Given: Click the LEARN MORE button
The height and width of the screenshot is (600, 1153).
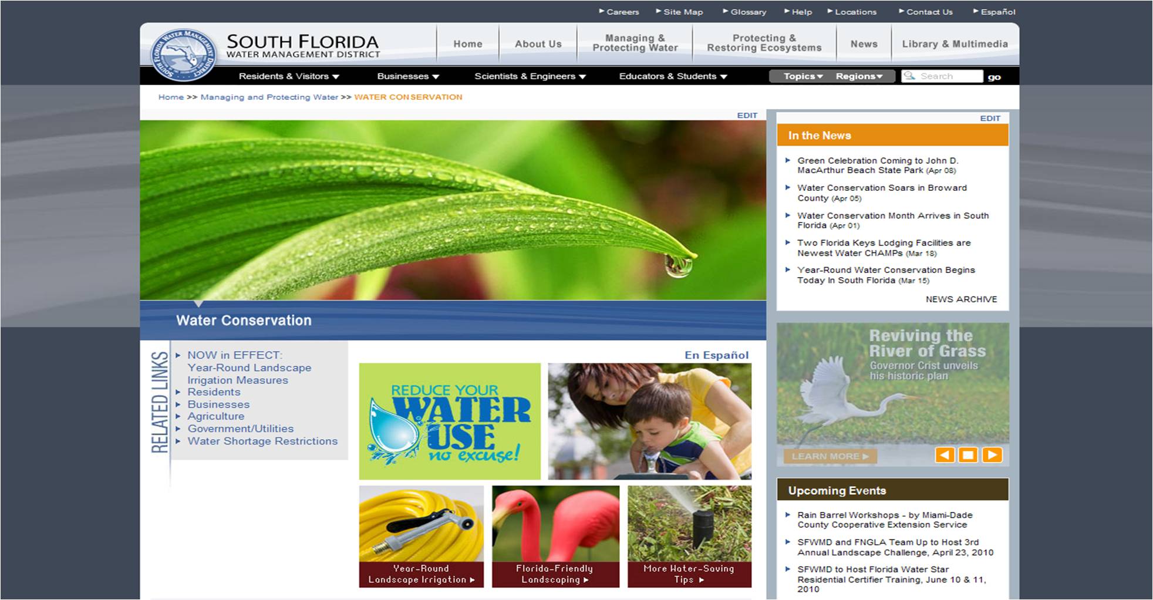Looking at the screenshot, I should pos(830,456).
